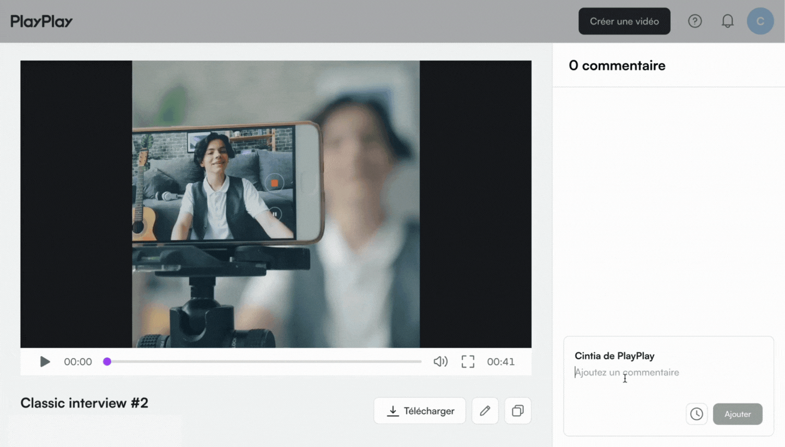Play the video
This screenshot has height=447, width=785.
tap(45, 362)
